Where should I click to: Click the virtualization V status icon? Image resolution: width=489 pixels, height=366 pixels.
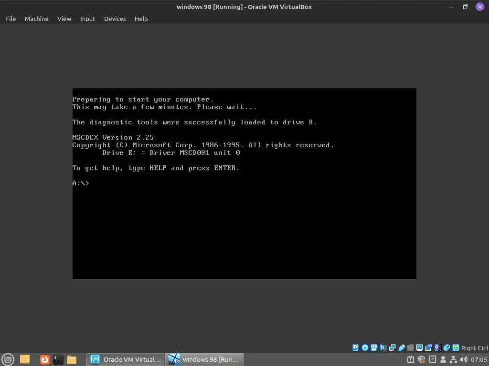pos(437,347)
